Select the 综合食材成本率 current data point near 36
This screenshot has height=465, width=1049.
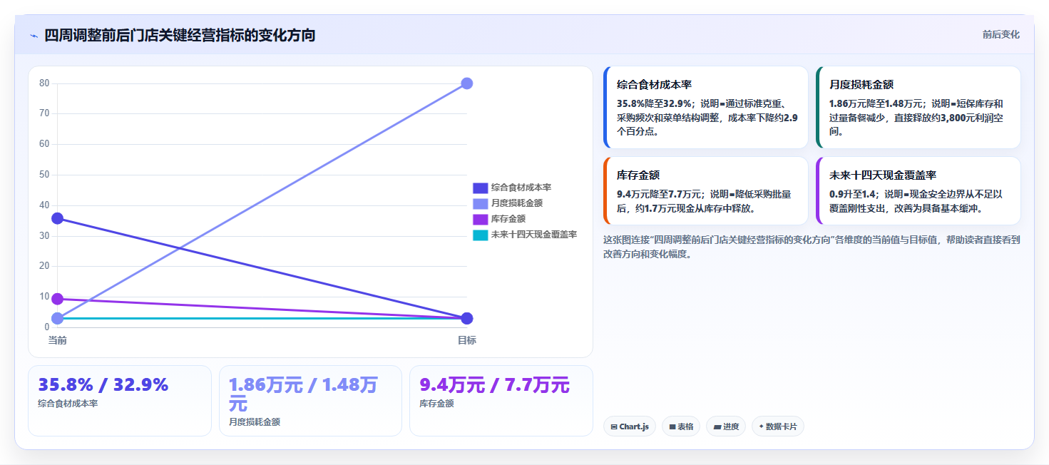(x=58, y=218)
